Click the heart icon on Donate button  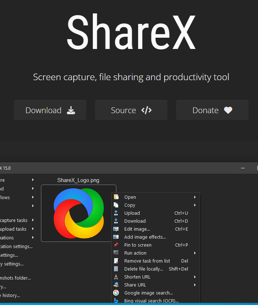[x=228, y=110]
